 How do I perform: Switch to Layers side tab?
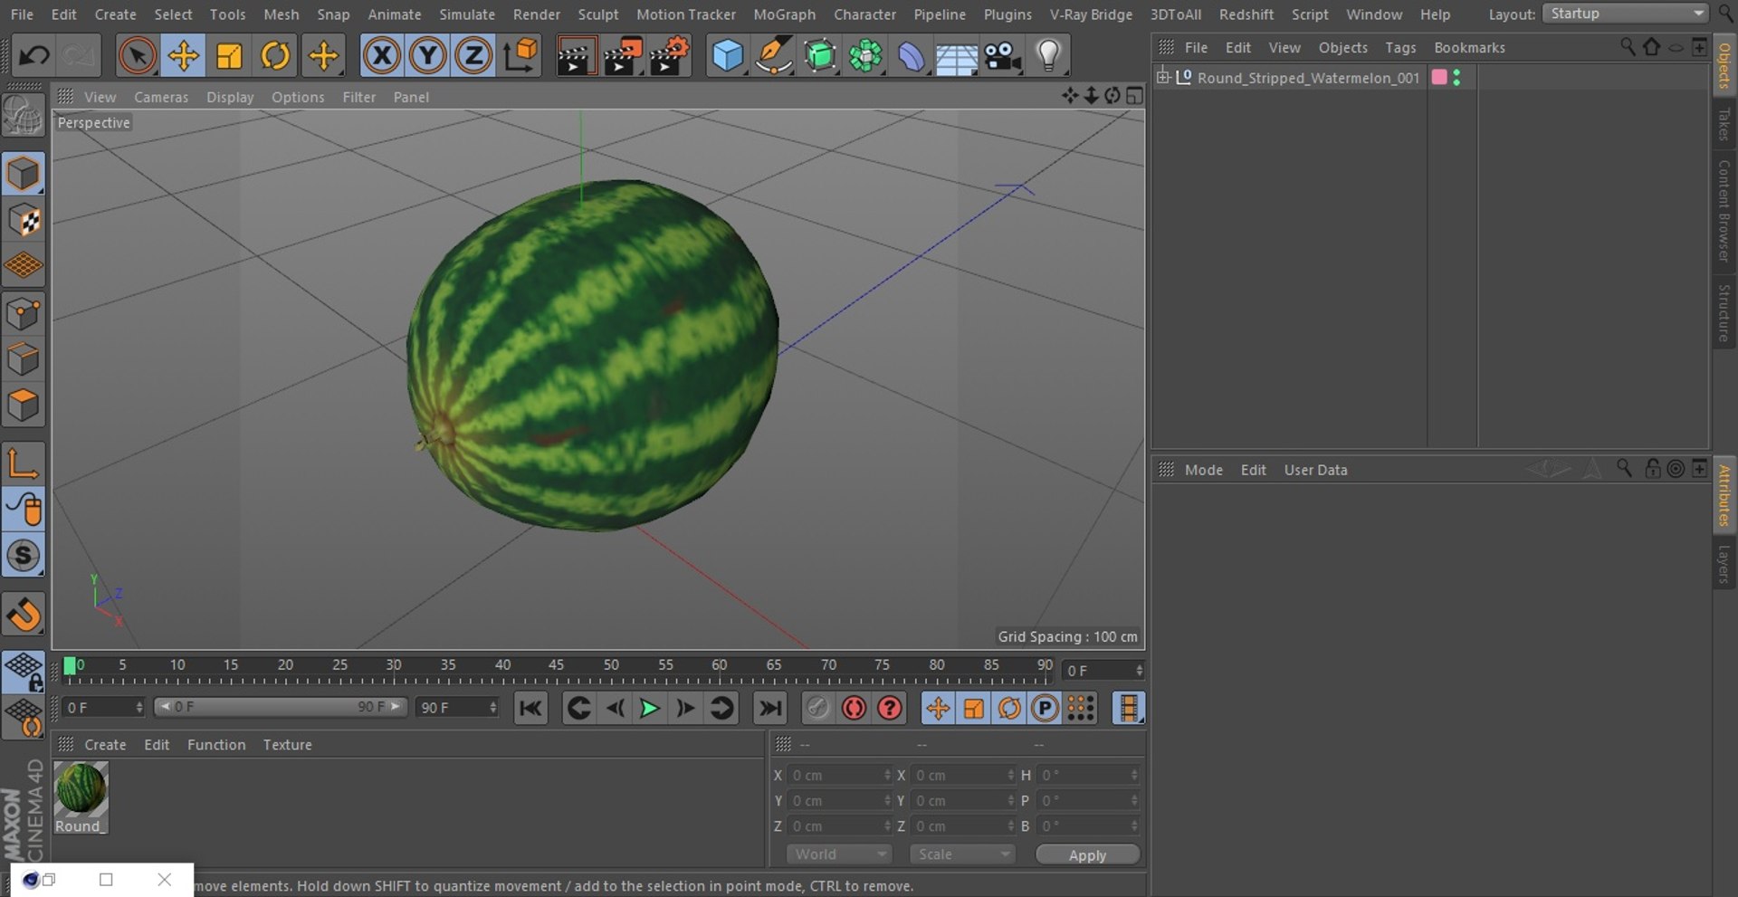point(1724,563)
